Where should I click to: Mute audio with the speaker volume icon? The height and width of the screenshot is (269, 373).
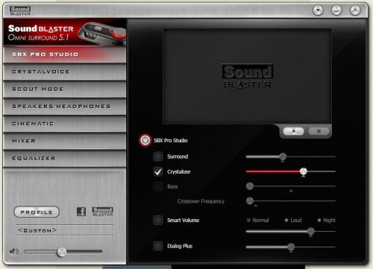click(x=14, y=252)
